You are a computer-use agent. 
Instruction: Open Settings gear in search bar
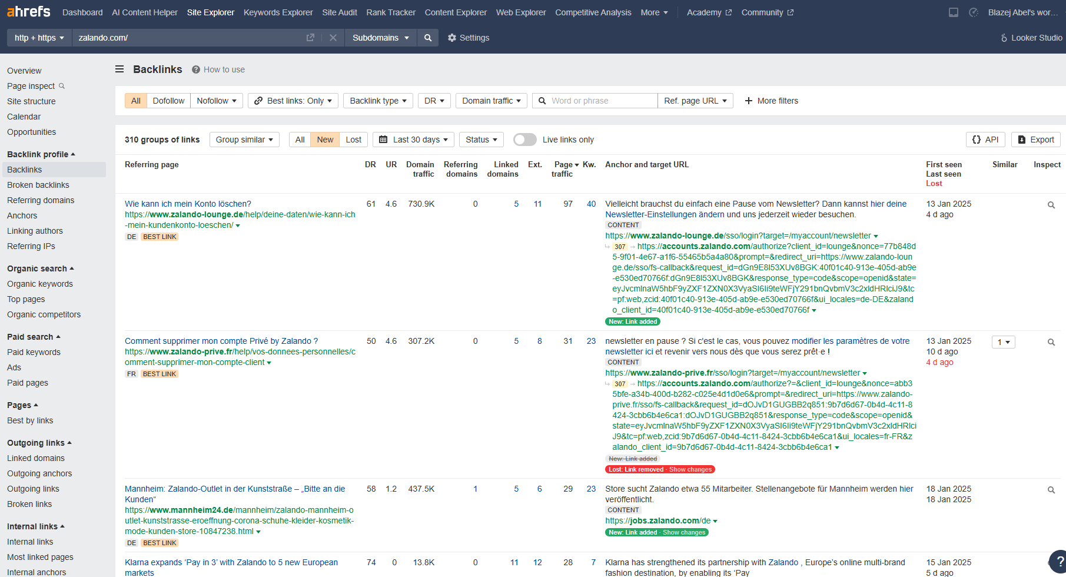pos(469,38)
